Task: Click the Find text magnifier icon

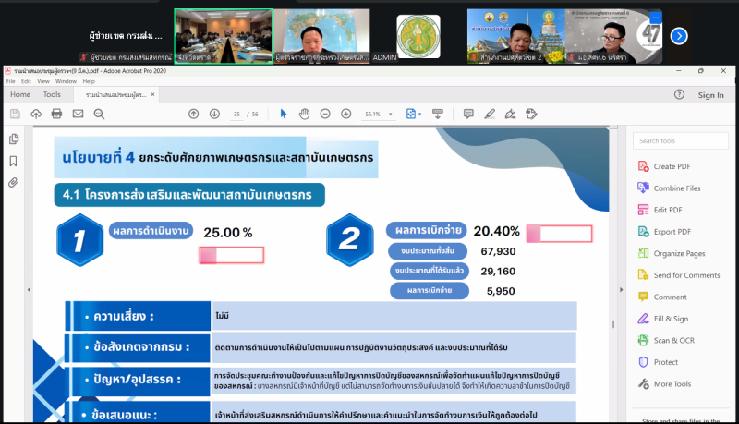Action: [x=98, y=114]
